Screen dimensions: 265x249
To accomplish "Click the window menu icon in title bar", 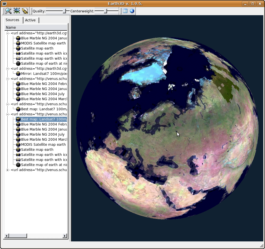I will [4, 4].
